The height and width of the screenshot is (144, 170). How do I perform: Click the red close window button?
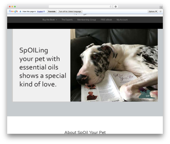click(10, 7)
